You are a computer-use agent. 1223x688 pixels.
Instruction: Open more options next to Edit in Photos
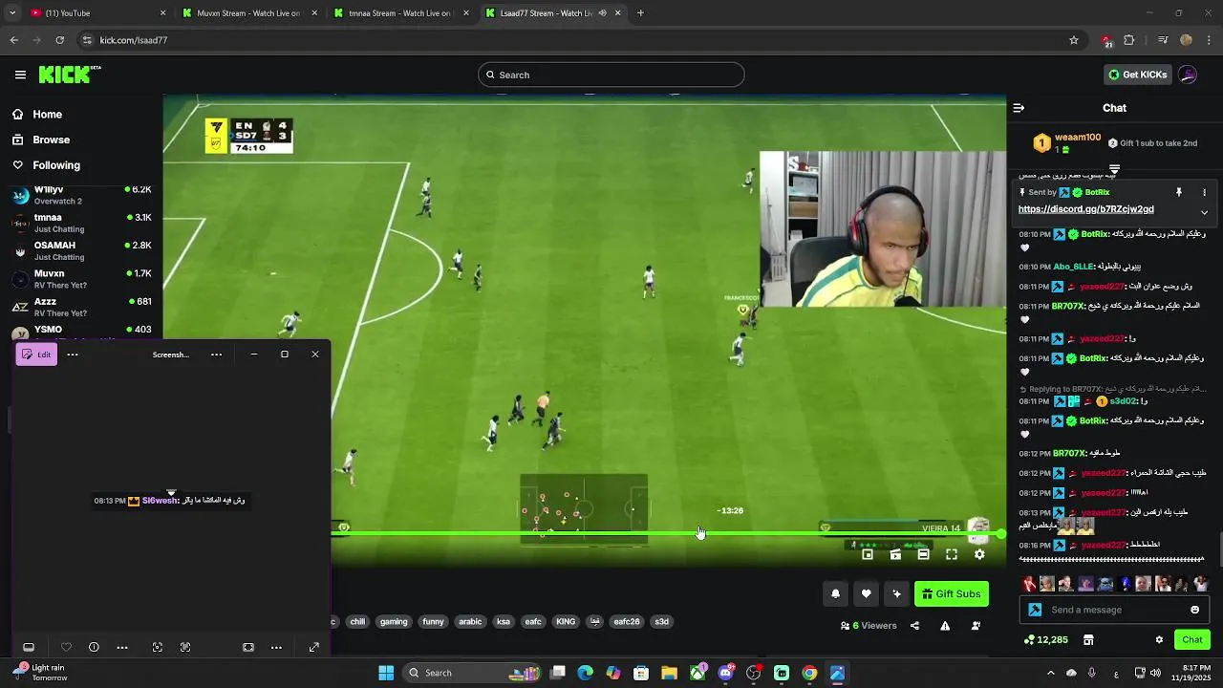73,355
